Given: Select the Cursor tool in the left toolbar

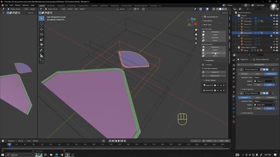Looking at the screenshot, I should pos(42,24).
